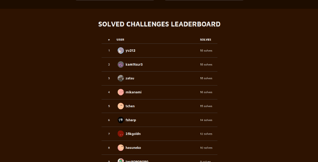Click the fsharp username

tap(131, 120)
